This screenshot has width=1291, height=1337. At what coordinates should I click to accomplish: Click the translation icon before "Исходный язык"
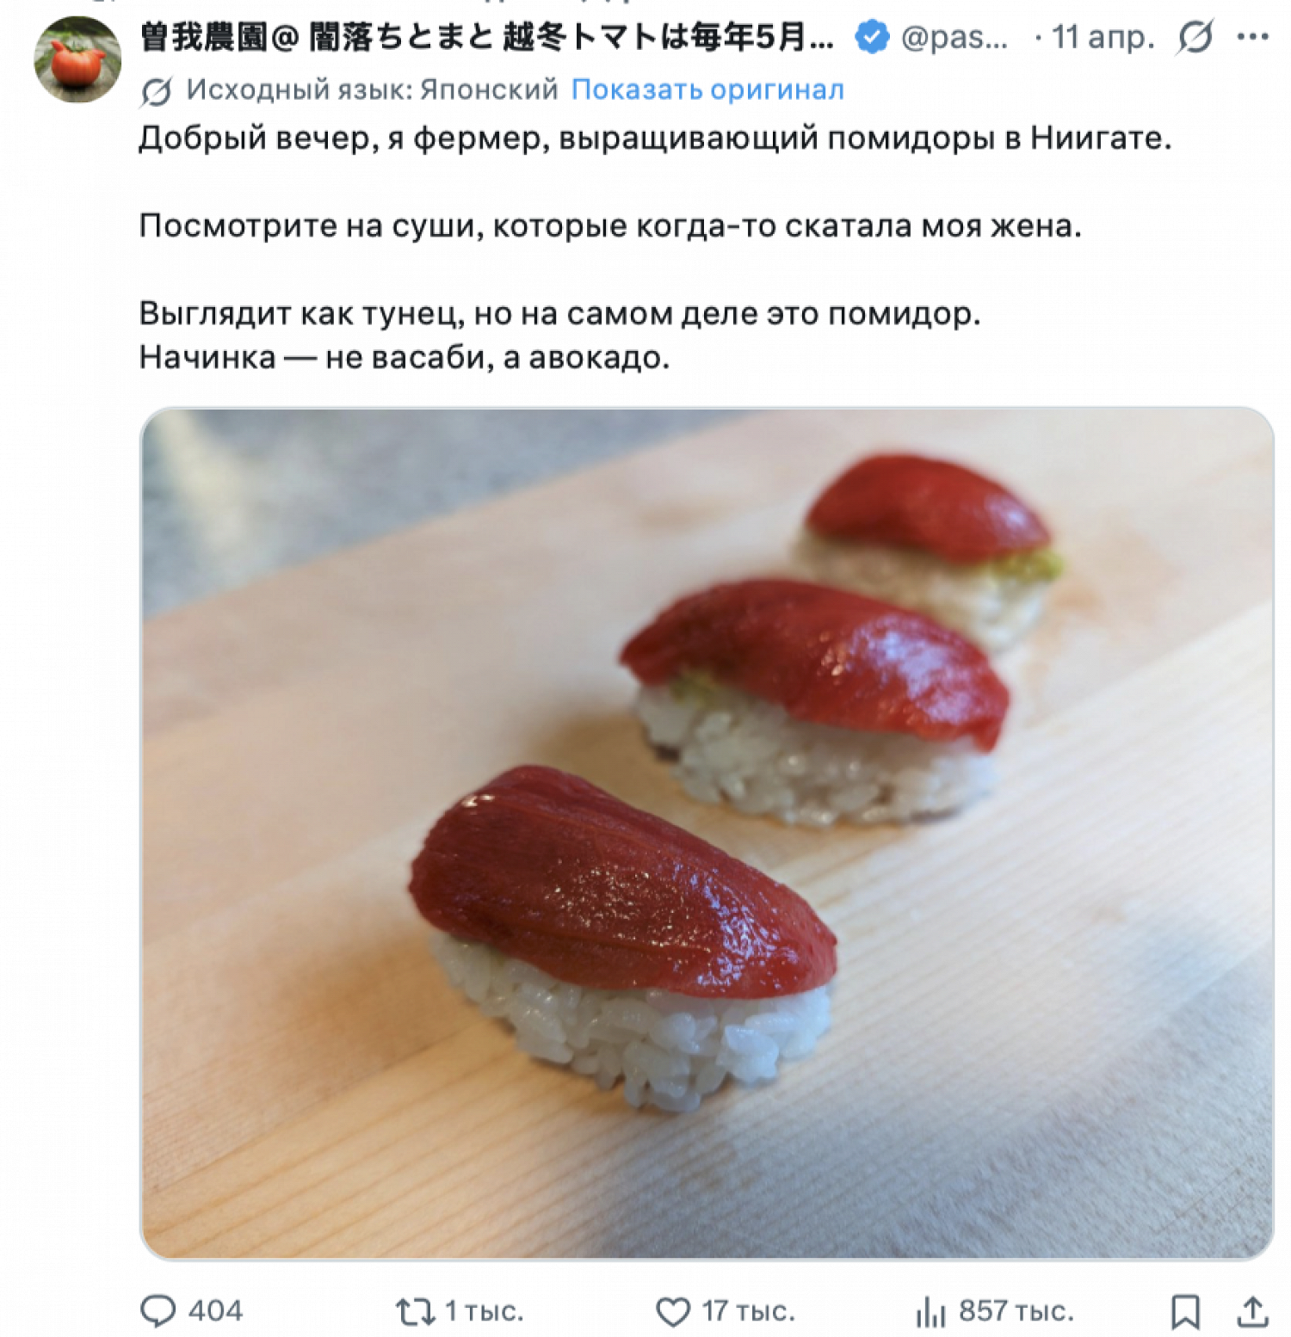click(157, 90)
